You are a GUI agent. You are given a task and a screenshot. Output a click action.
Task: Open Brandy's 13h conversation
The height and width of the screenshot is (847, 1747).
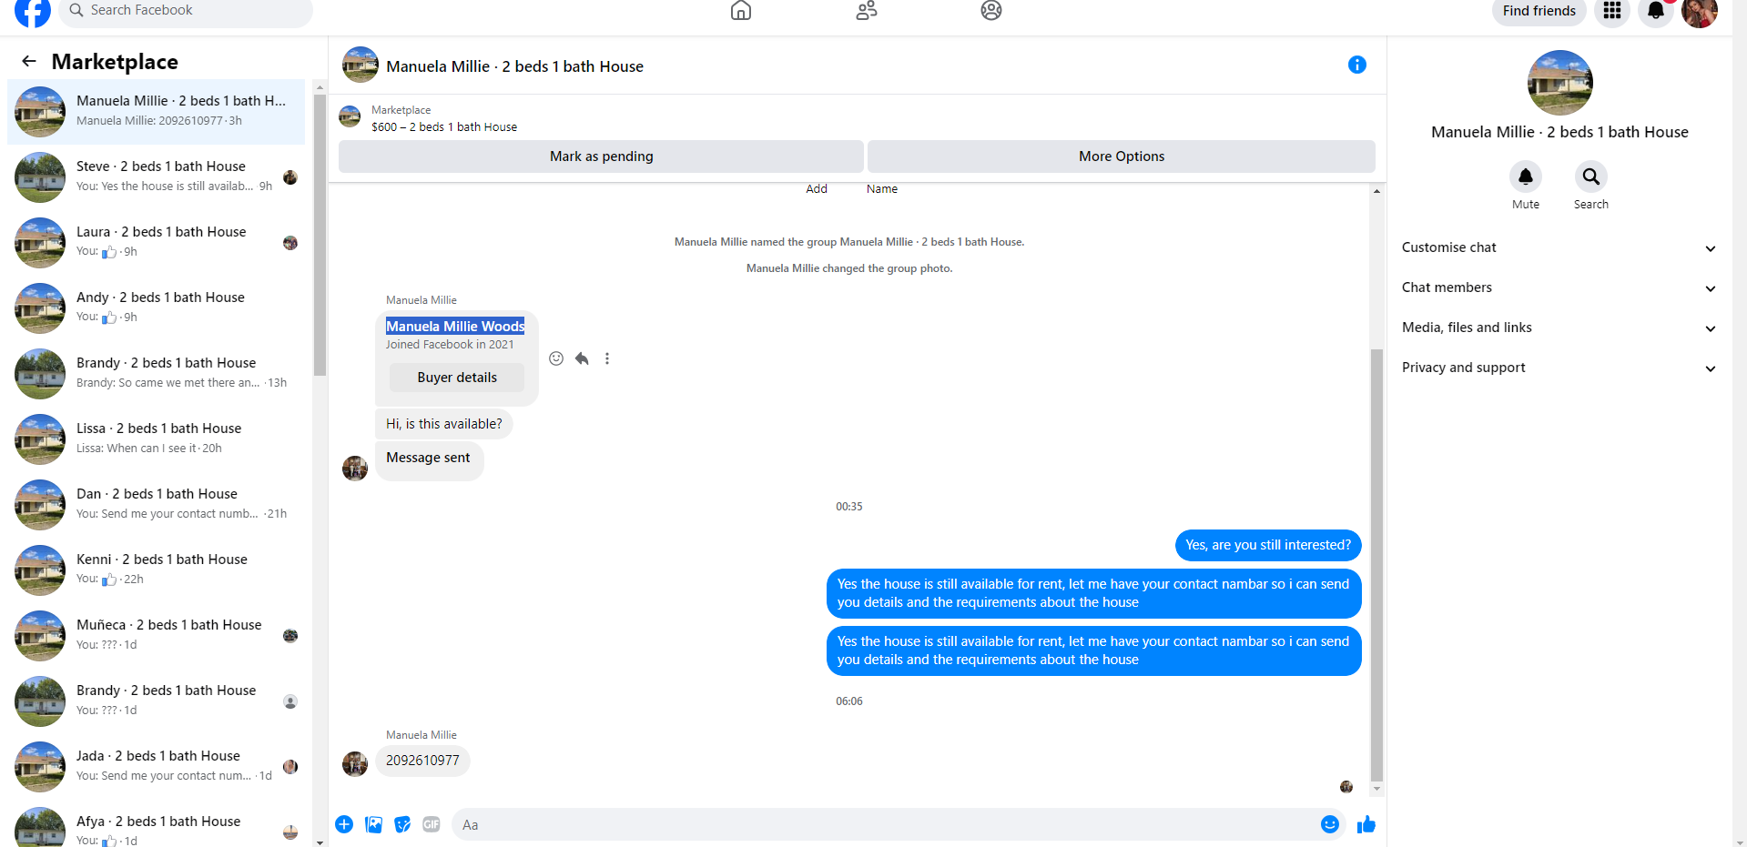pos(157,373)
